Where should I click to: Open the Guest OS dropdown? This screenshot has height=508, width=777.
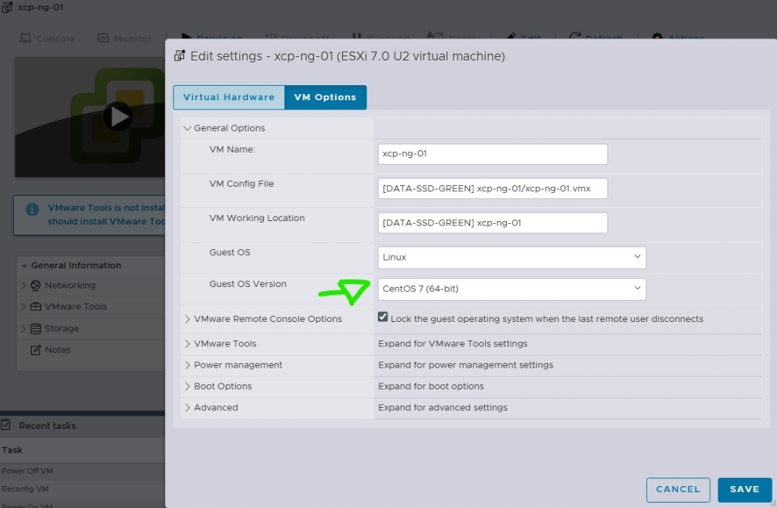pos(512,257)
